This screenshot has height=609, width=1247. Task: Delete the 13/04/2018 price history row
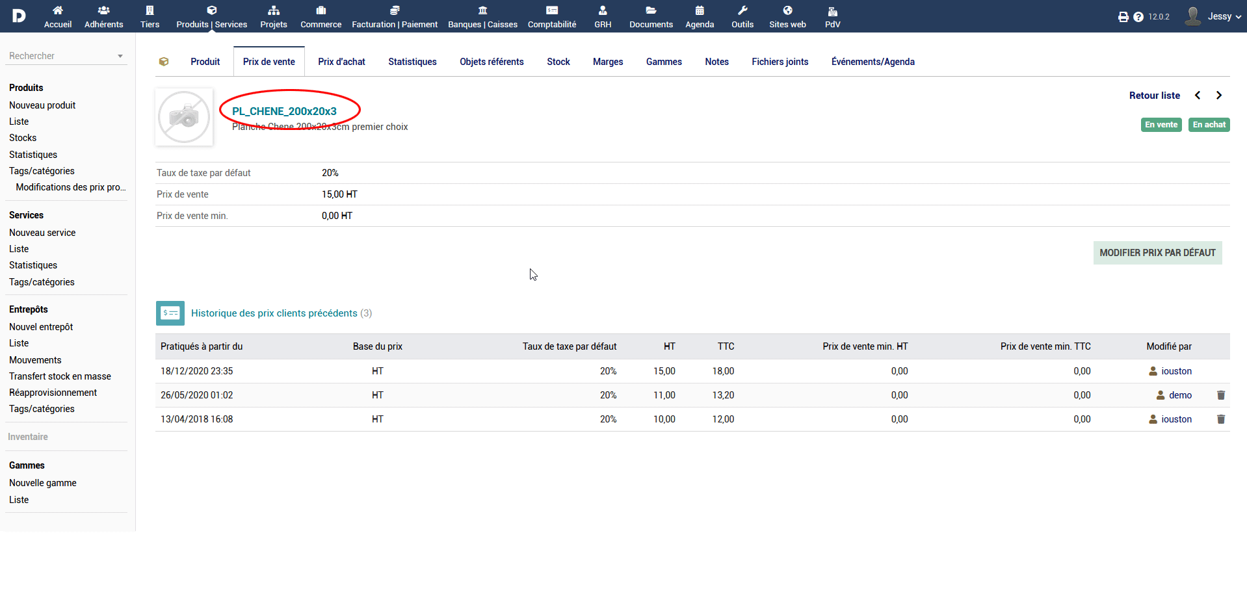(1220, 419)
